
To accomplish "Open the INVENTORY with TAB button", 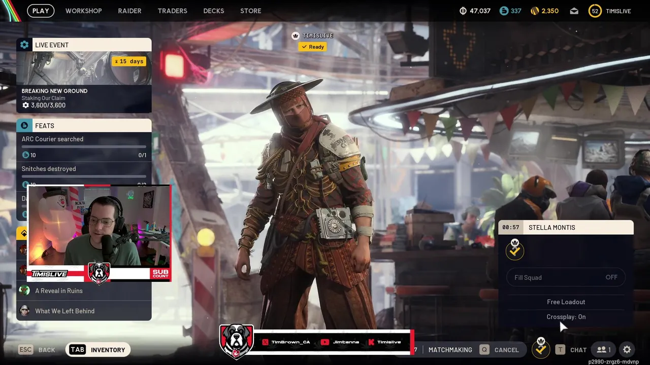I will click(x=98, y=350).
